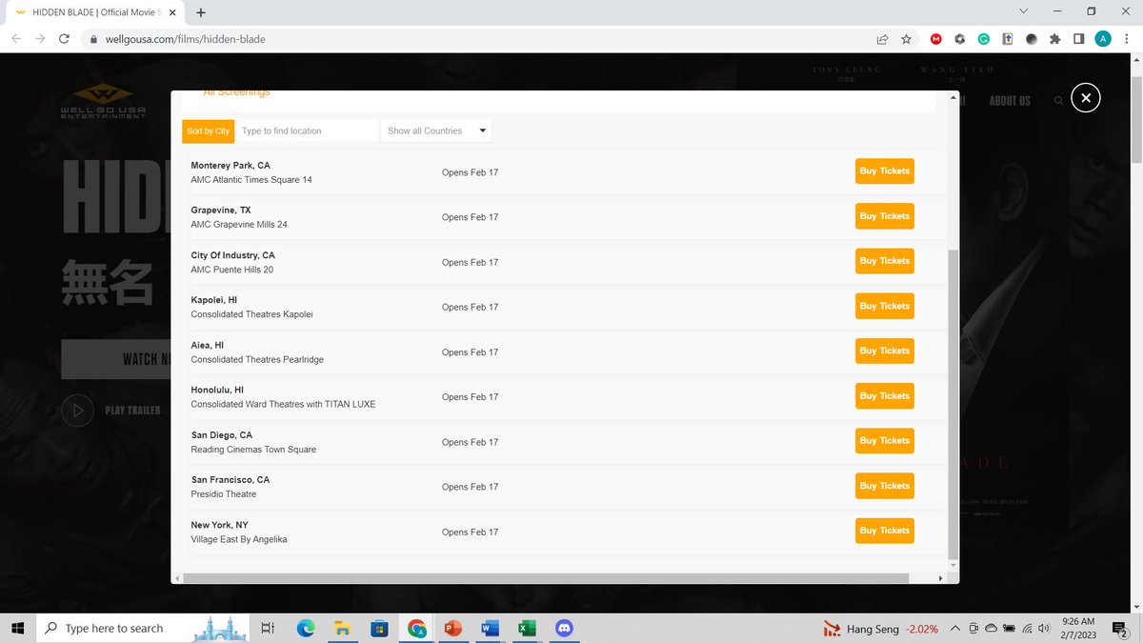The image size is (1143, 643).
Task: Click the popup scroll right arrow
Action: click(940, 578)
